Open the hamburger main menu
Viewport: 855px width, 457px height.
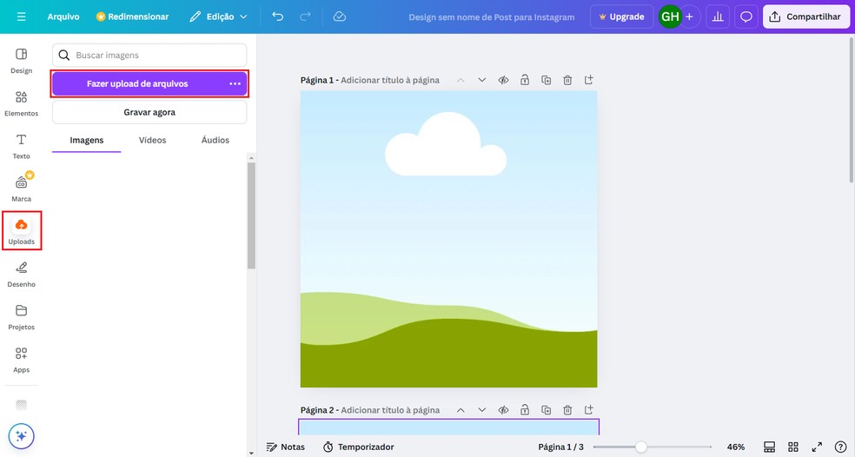21,17
